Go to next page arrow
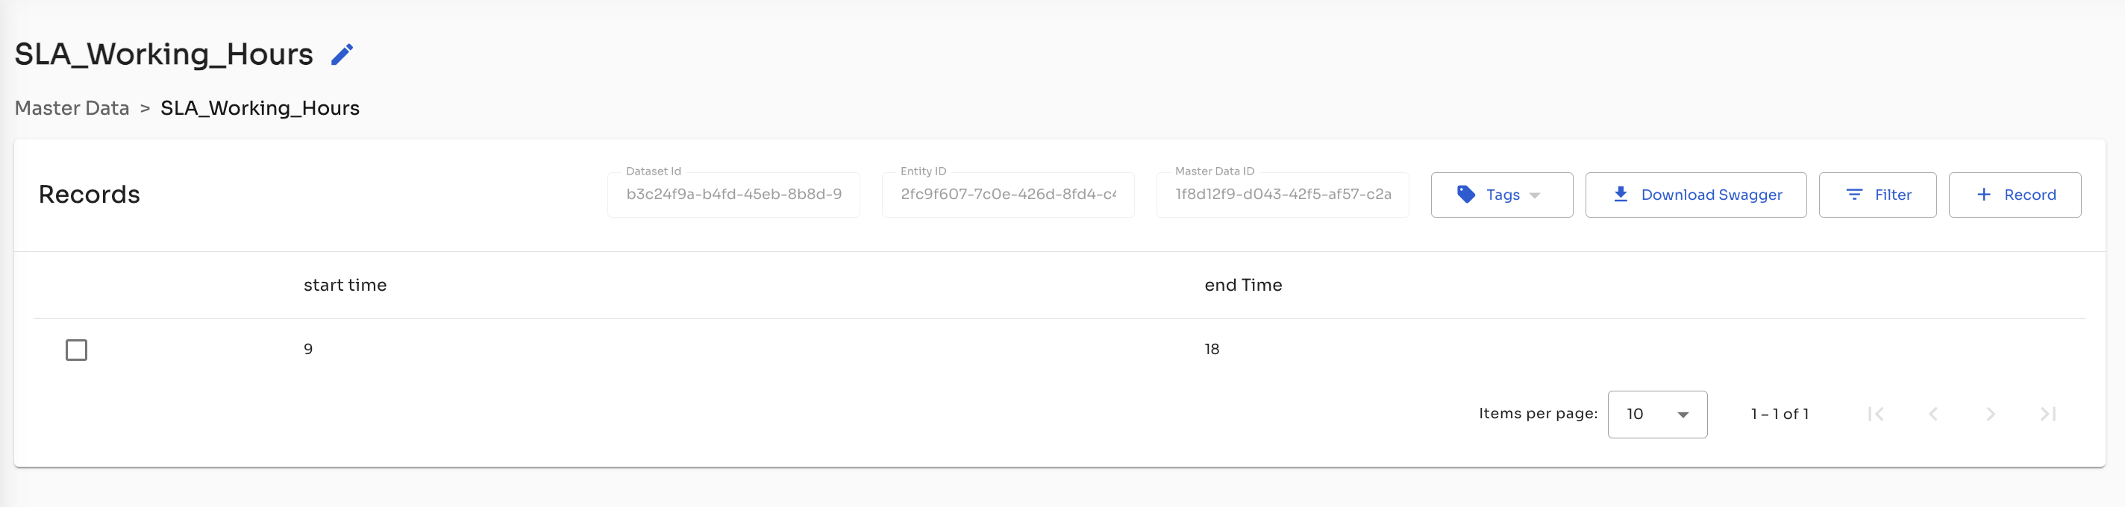 pyautogui.click(x=1991, y=414)
